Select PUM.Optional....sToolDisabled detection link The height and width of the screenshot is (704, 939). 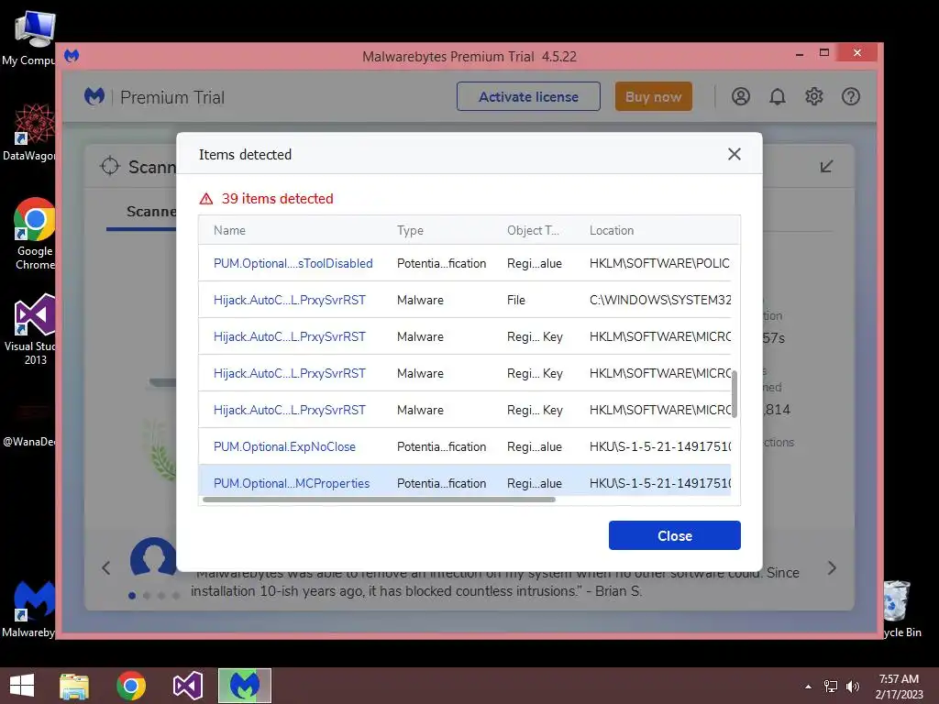[293, 263]
